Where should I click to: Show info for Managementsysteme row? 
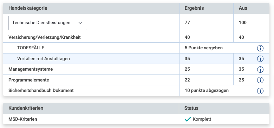(260, 70)
